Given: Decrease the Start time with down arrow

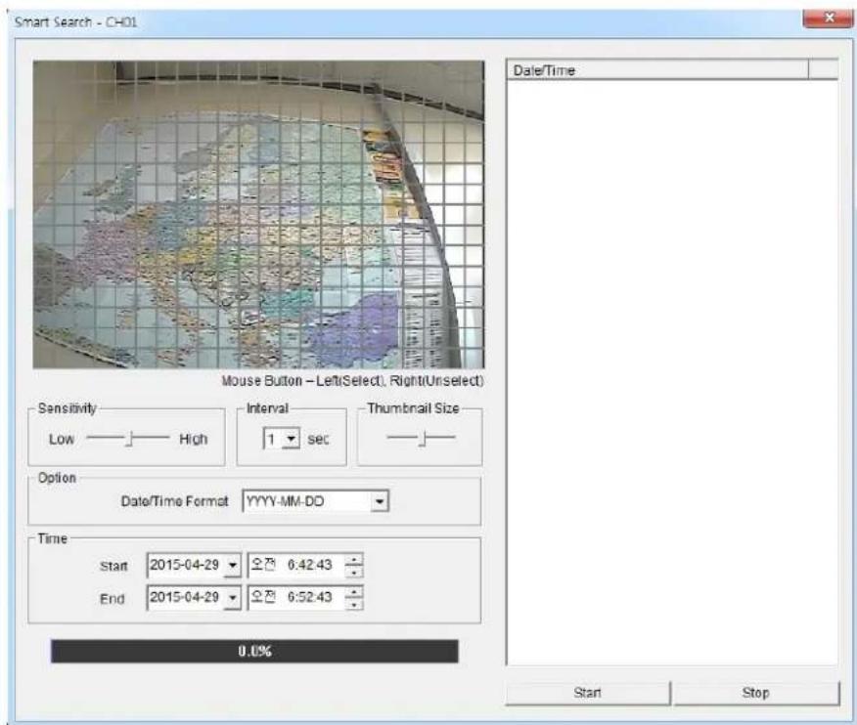Looking at the screenshot, I should (354, 571).
